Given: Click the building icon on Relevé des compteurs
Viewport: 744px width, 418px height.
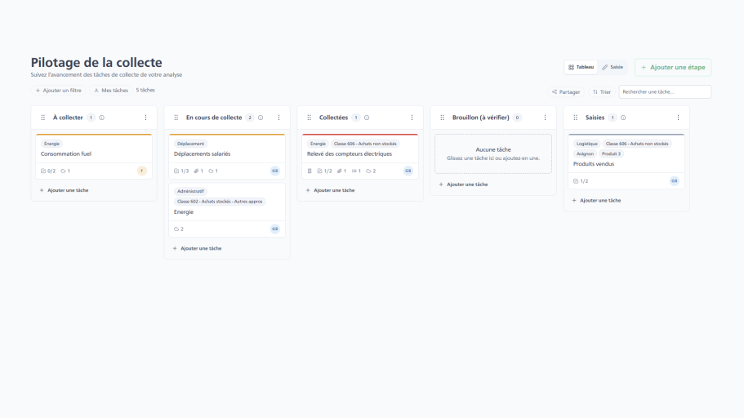Looking at the screenshot, I should tap(310, 171).
